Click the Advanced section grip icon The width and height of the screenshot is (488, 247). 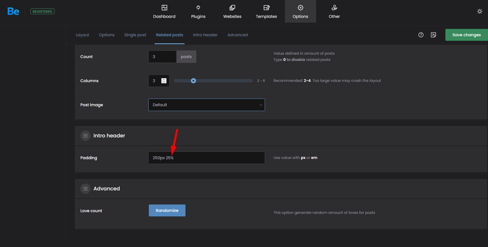coord(85,189)
